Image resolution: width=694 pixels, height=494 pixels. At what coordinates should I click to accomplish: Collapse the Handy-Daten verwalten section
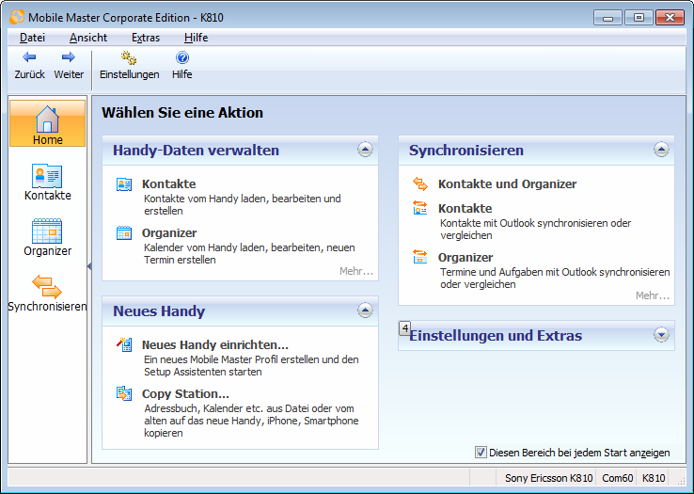[x=365, y=150]
